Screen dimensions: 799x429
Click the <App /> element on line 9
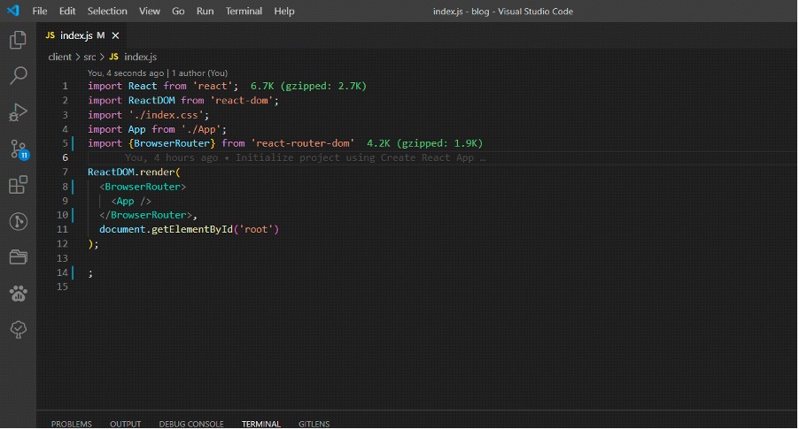[x=131, y=201]
